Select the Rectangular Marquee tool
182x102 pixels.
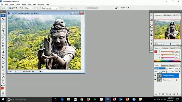(x=3, y=22)
